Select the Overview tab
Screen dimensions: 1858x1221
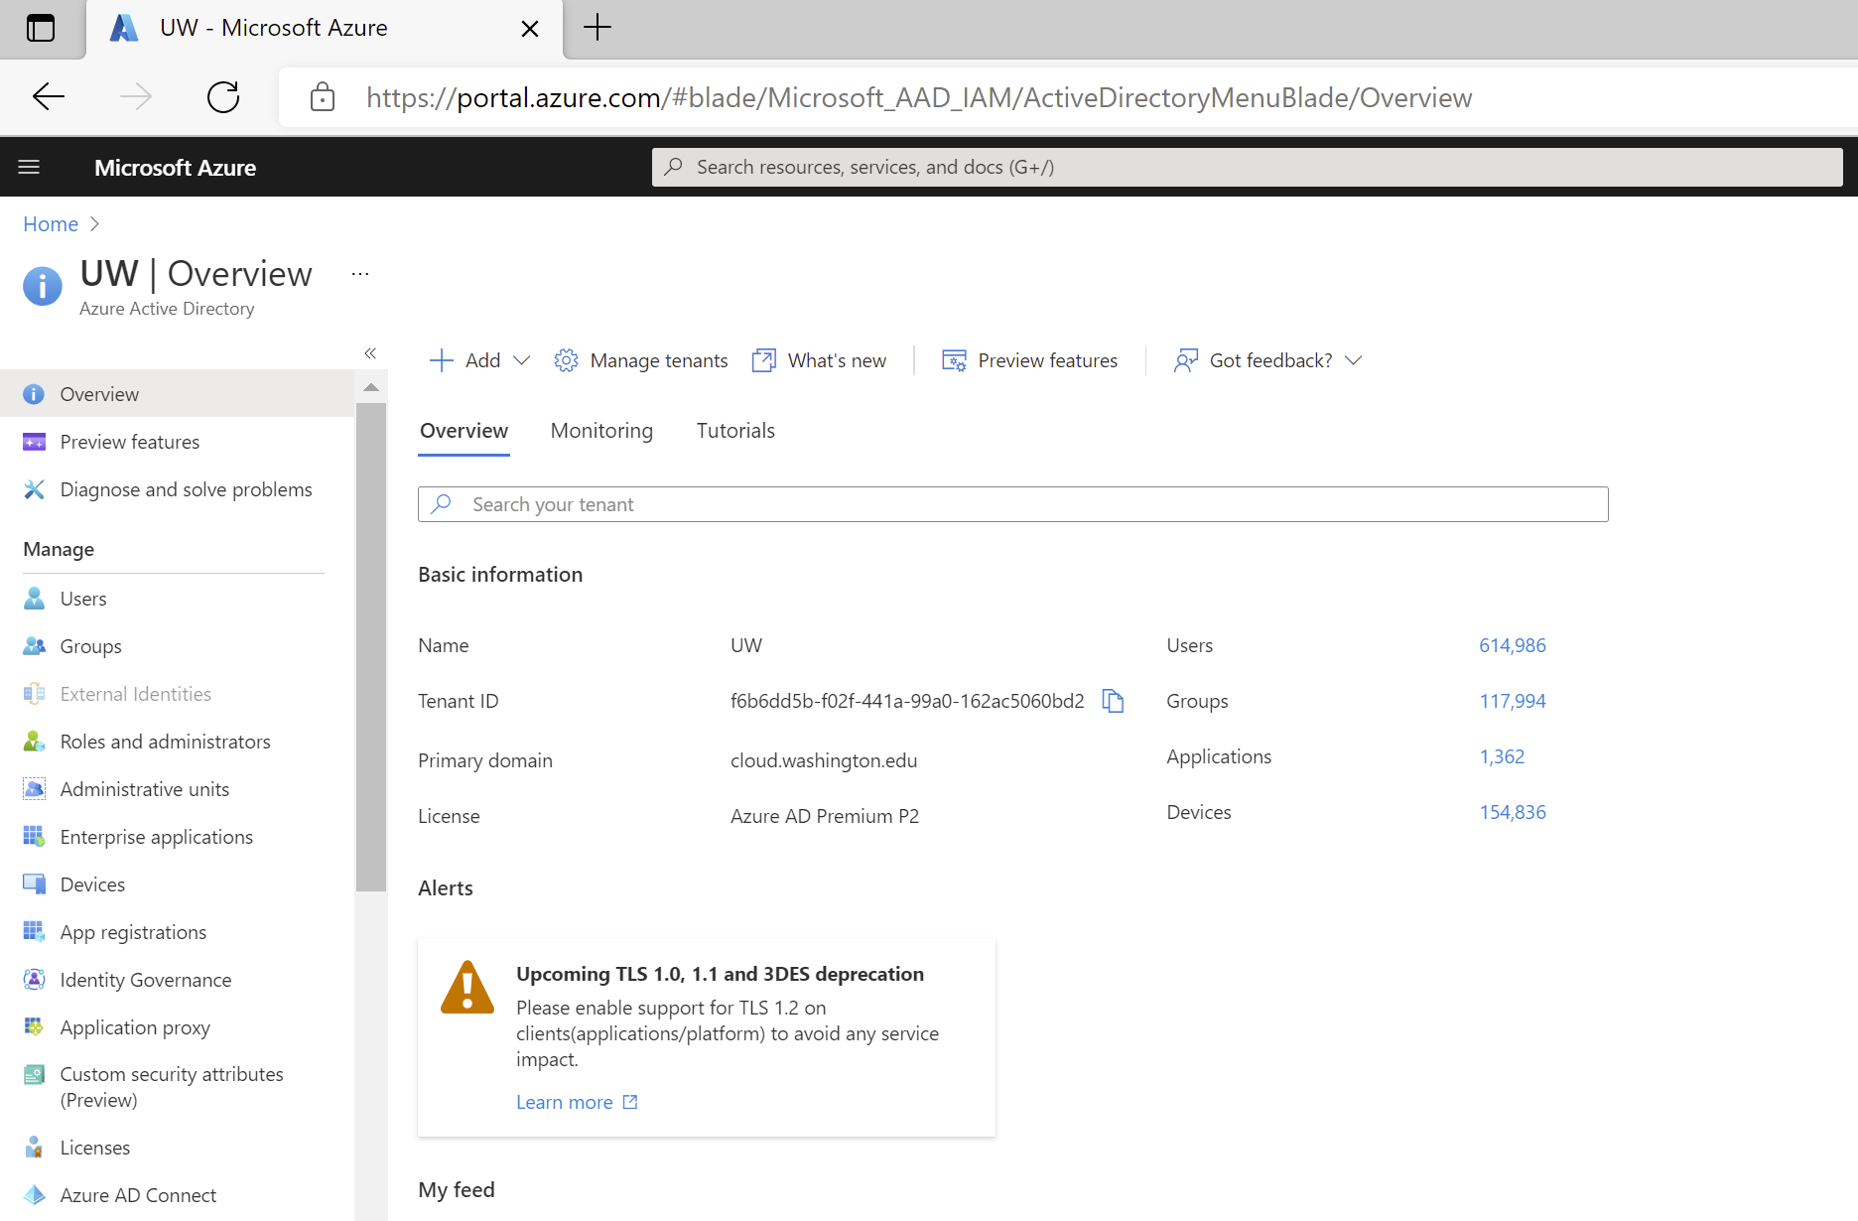tap(464, 431)
